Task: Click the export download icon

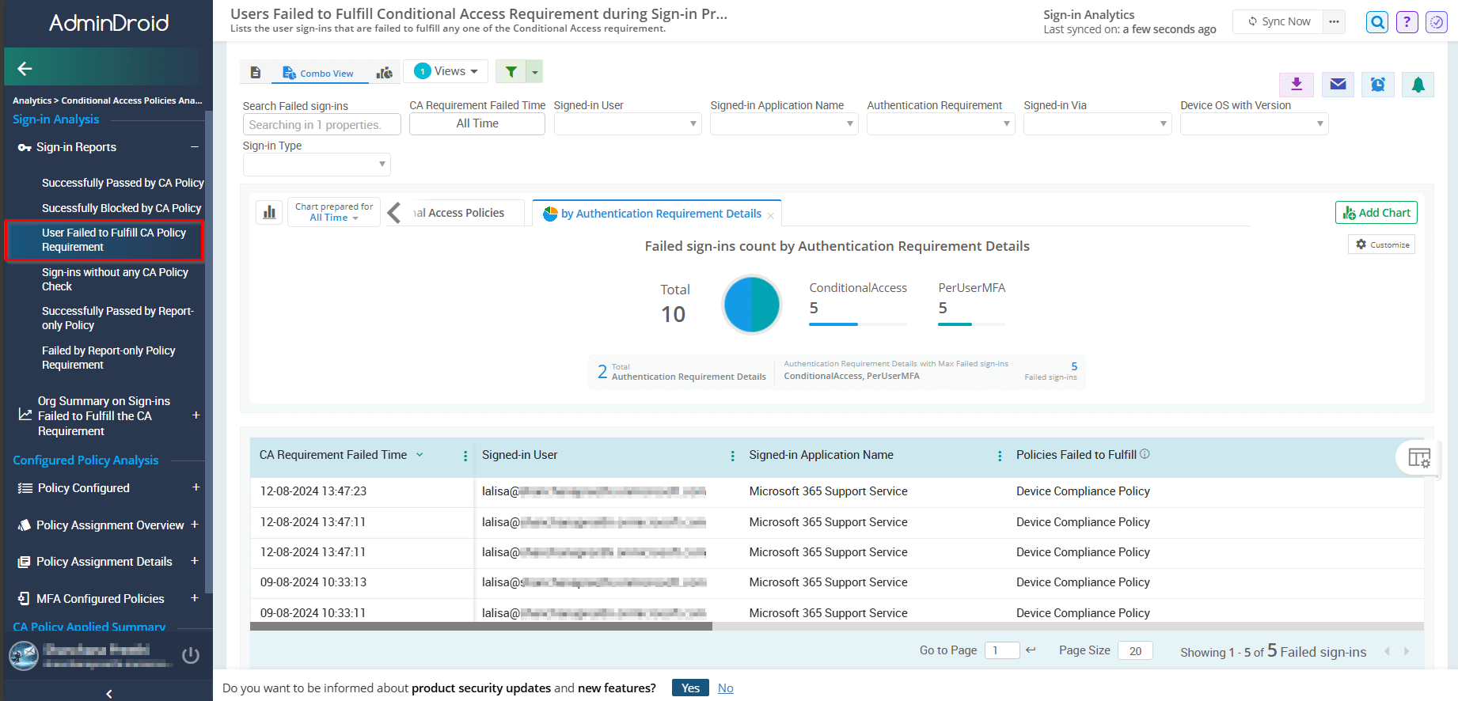Action: click(1297, 84)
